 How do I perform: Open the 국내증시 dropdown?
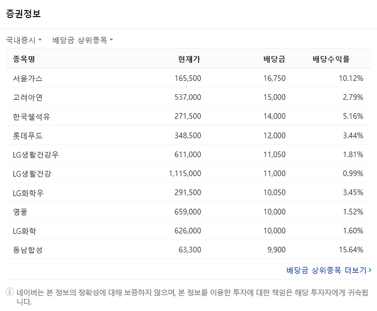coord(24,40)
